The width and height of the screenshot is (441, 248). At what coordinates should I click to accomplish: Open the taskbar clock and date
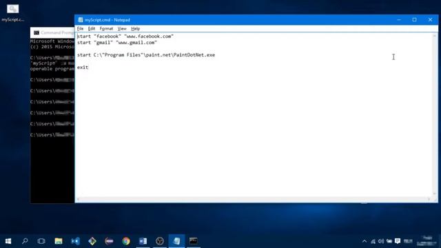pos(427,241)
